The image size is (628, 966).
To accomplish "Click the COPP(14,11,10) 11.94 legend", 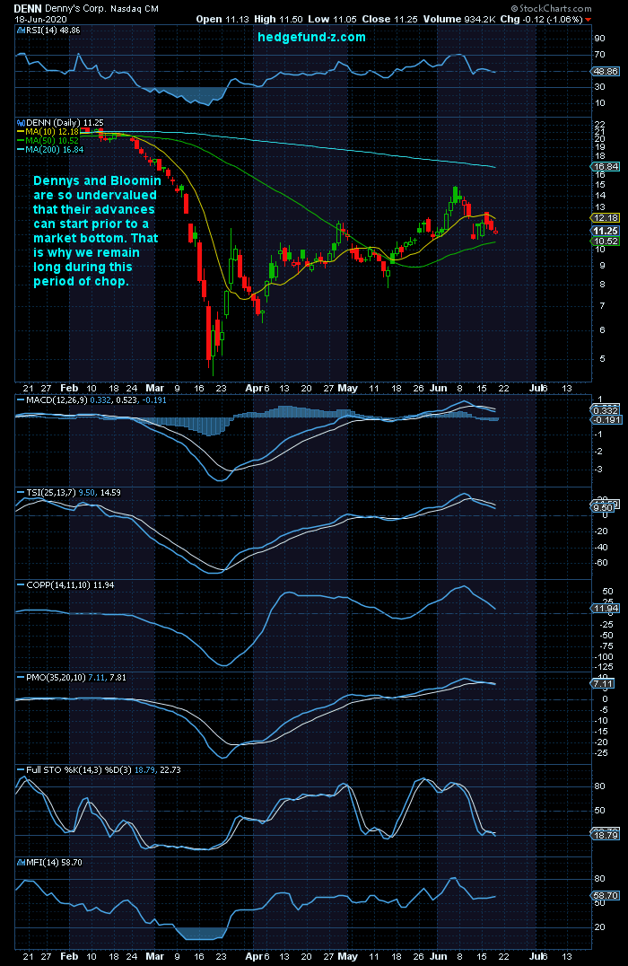I will (x=65, y=585).
